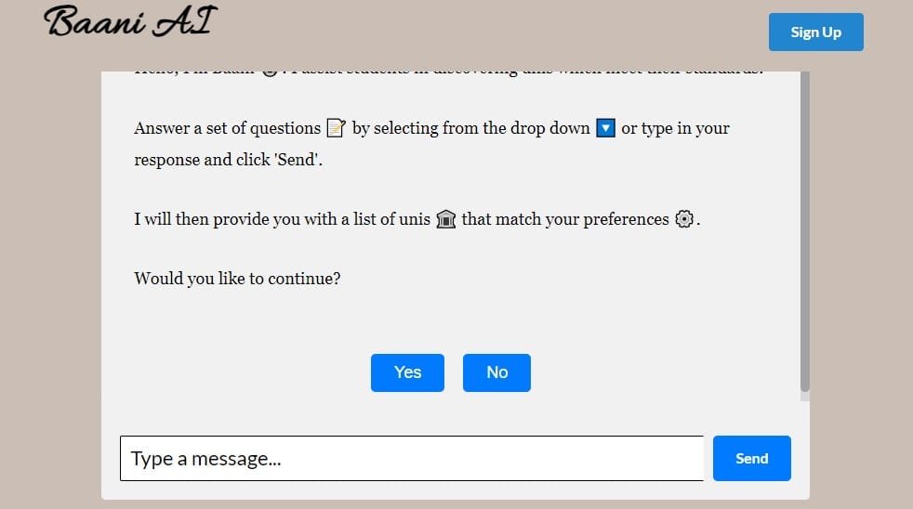Click the smiley emoji in the greeting line

point(269,72)
